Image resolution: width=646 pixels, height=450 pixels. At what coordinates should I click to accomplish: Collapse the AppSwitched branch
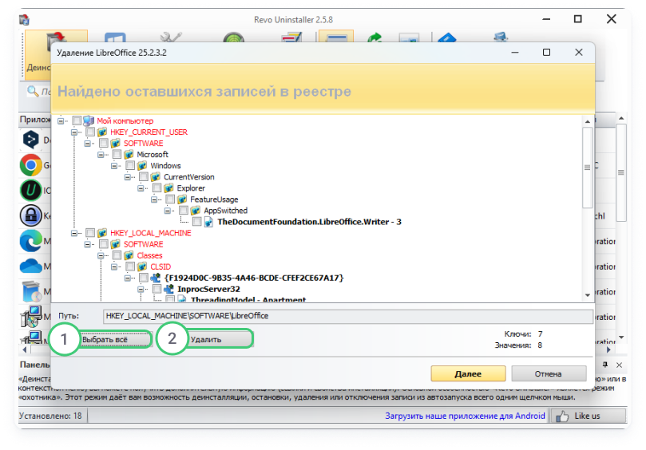[x=167, y=211]
